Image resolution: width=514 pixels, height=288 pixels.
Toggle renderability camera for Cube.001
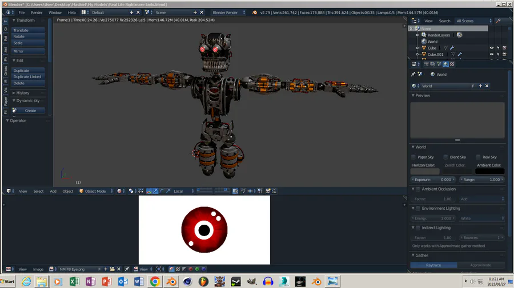[x=504, y=54]
